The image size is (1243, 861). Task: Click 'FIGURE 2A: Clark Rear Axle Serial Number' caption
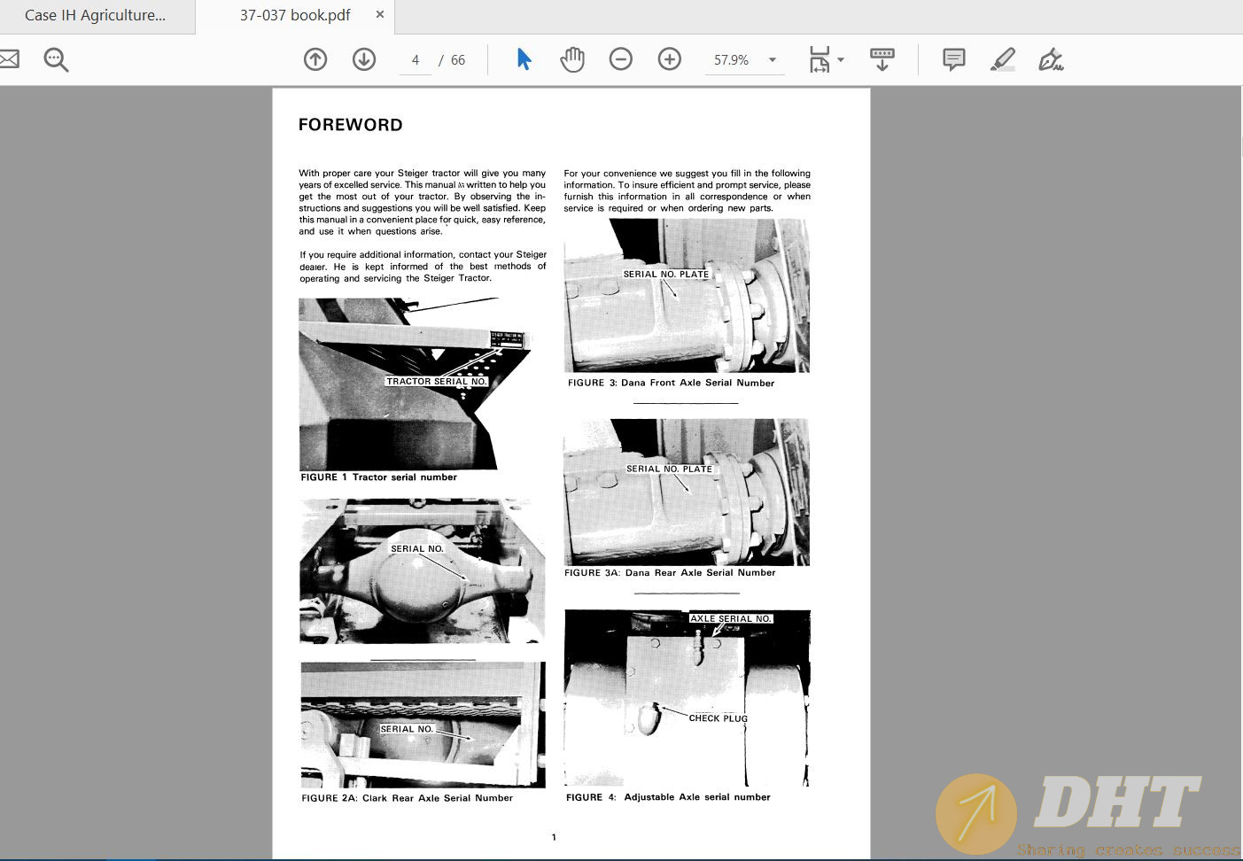click(x=408, y=798)
